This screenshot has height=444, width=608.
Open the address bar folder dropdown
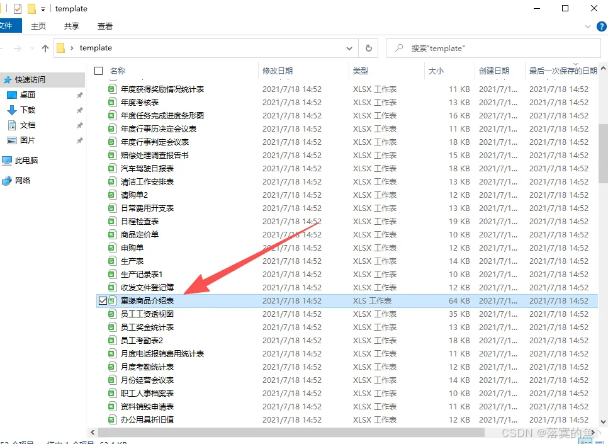349,48
